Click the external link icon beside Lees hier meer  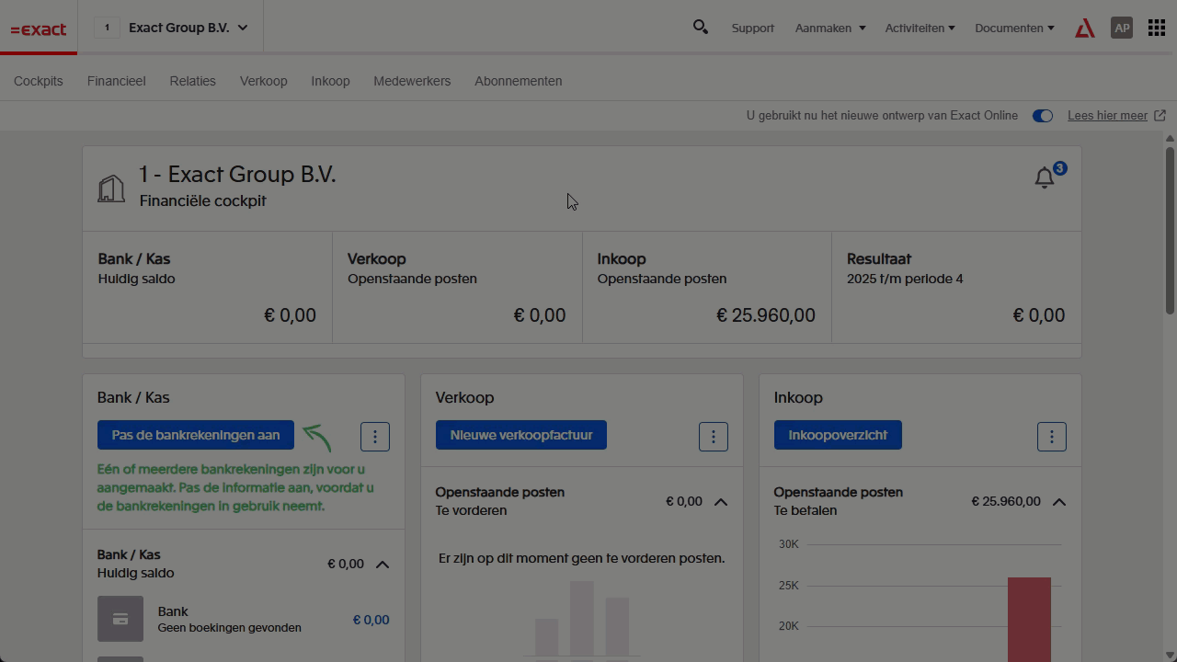(1160, 116)
